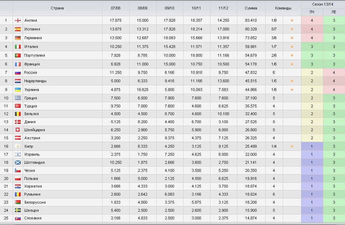Click the Spain flag icon
The image size is (345, 225).
17,29
